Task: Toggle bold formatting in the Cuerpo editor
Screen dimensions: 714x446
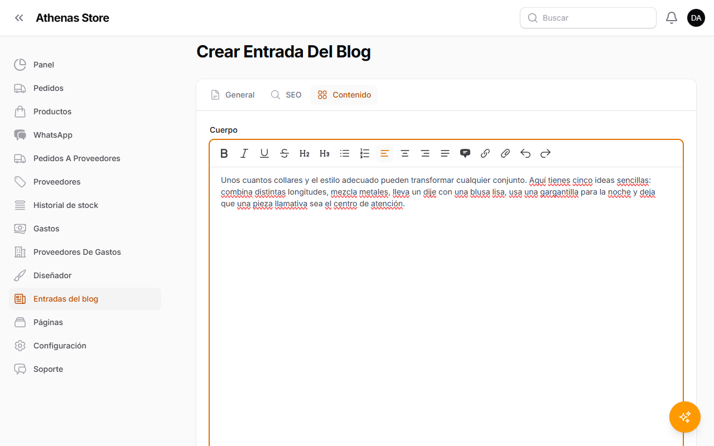Action: pos(224,153)
